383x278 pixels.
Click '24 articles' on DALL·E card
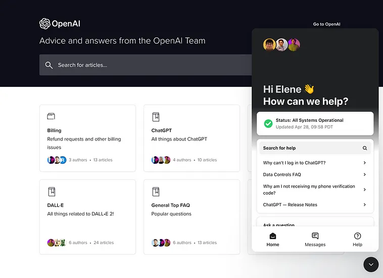(104, 243)
